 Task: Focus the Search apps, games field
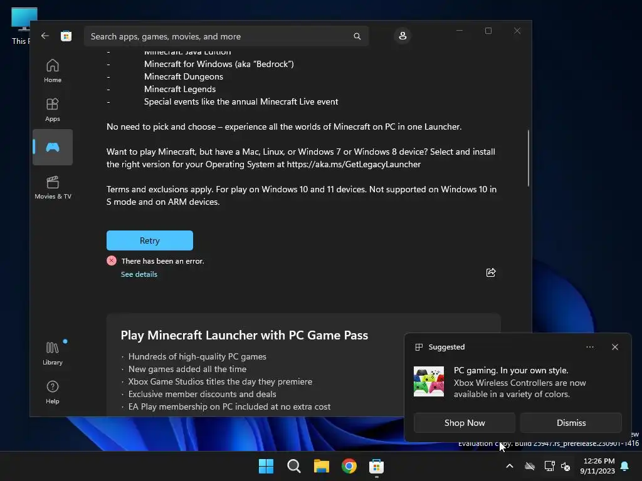226,36
